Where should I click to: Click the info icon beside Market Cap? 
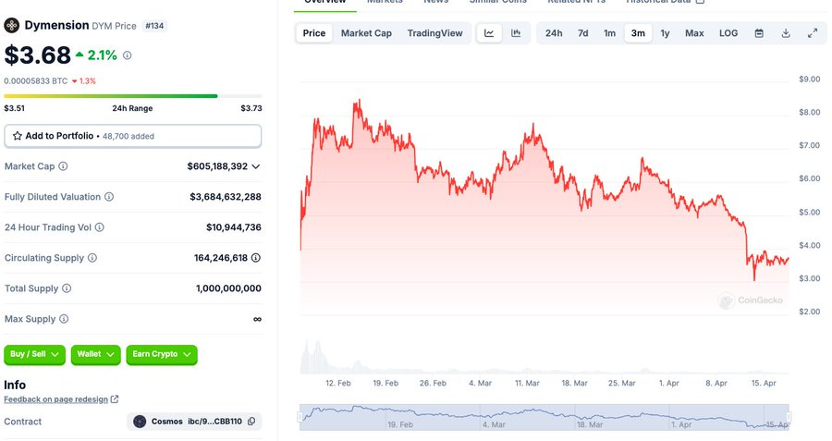pos(63,166)
